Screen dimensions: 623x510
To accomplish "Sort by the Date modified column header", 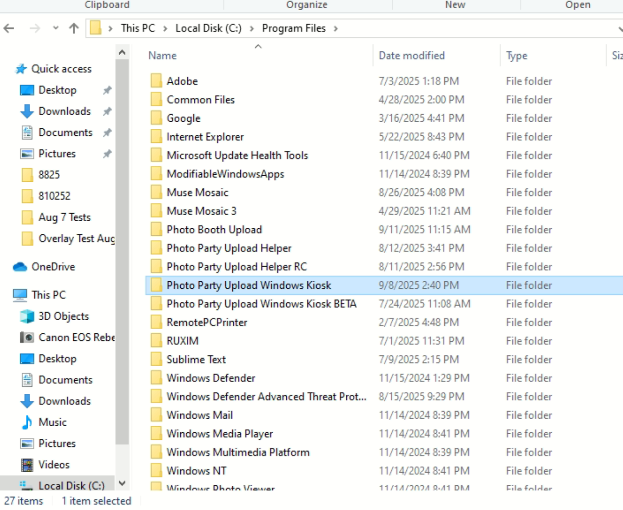I will (x=411, y=56).
